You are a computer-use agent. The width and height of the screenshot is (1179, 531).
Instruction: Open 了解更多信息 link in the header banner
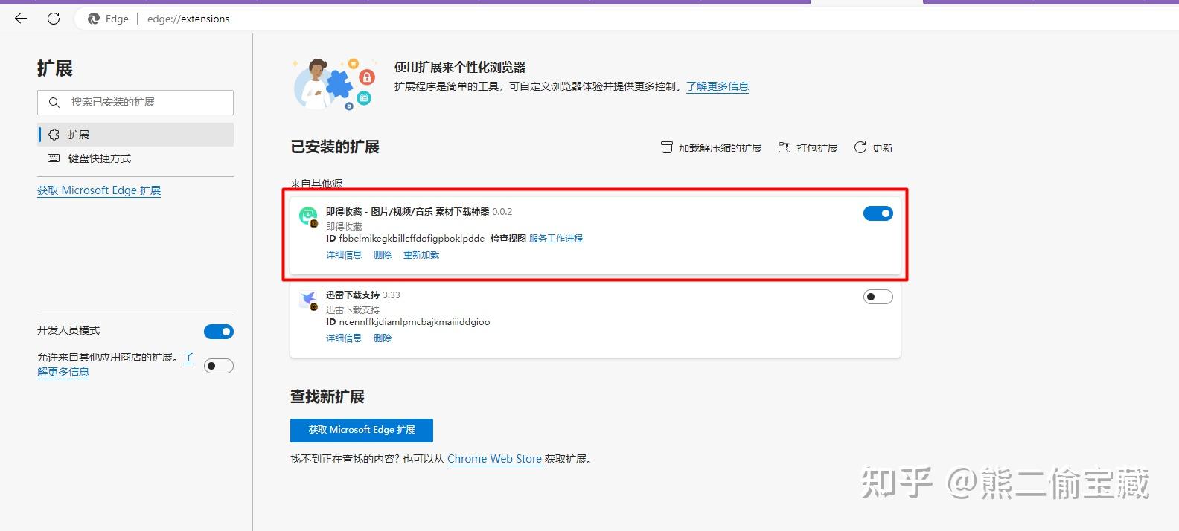click(718, 86)
